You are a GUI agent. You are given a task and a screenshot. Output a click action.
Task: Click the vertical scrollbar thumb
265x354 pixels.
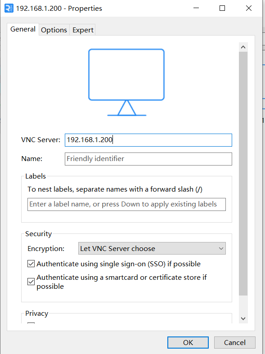[x=243, y=173]
